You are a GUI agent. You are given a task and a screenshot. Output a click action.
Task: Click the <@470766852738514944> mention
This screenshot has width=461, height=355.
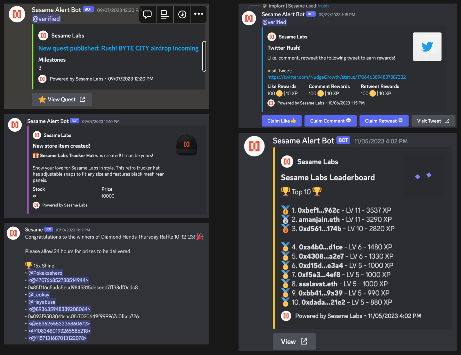(x=58, y=280)
